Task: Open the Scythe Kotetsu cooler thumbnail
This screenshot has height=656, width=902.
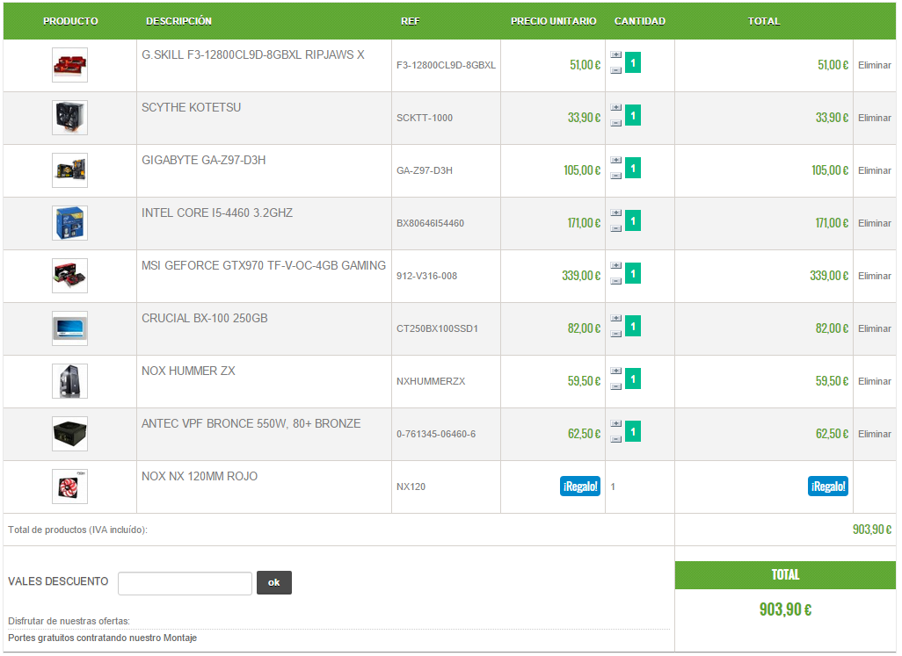Action: [69, 118]
